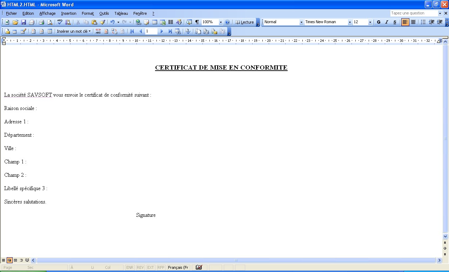The height and width of the screenshot is (272, 449).
Task: Toggle italic formatting
Action: tap(387, 22)
